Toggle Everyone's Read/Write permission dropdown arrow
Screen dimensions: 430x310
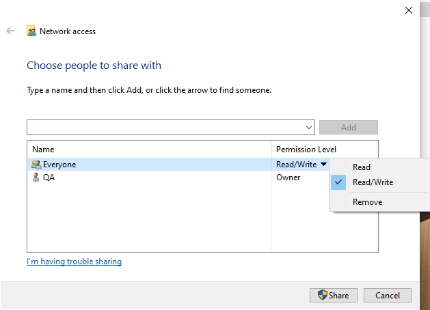click(323, 165)
